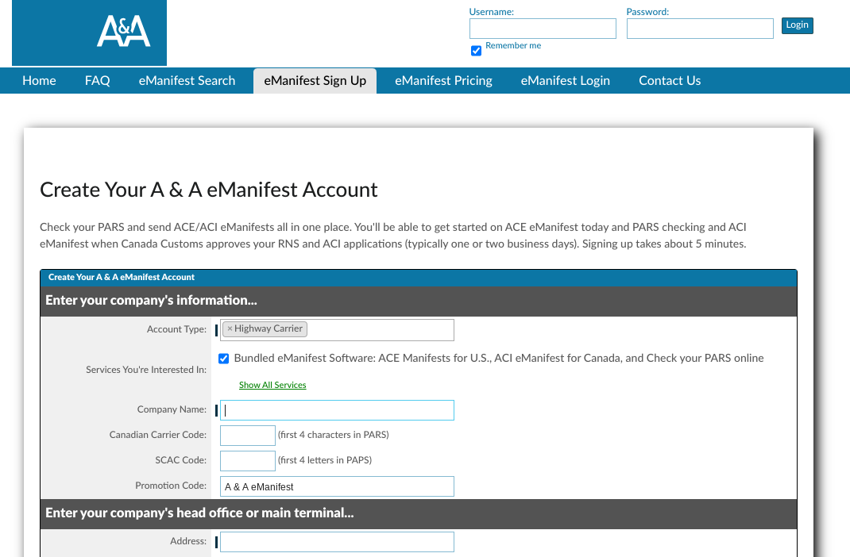Click the 'Services You're Interested In:' label
This screenshot has width=850, height=557.
146,370
